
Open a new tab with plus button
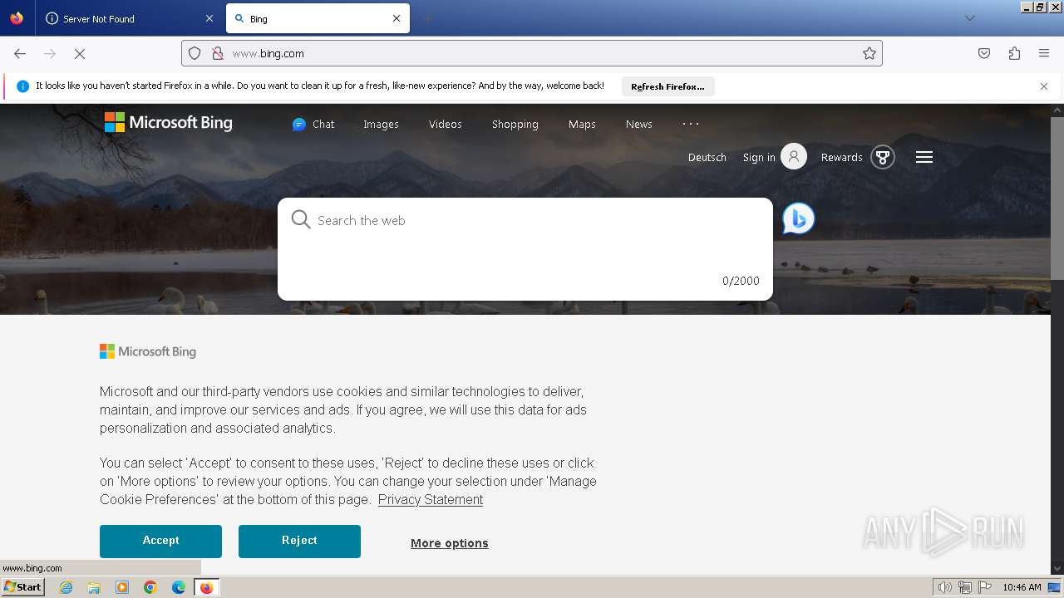point(427,18)
